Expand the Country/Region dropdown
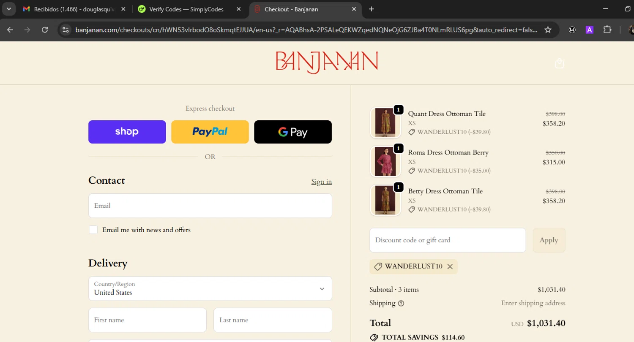This screenshot has width=634, height=342. coord(210,288)
